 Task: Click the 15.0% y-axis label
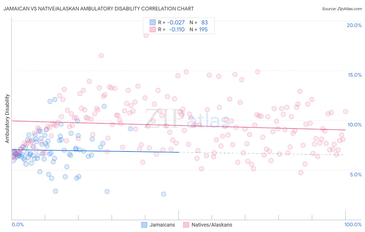coord(355,75)
